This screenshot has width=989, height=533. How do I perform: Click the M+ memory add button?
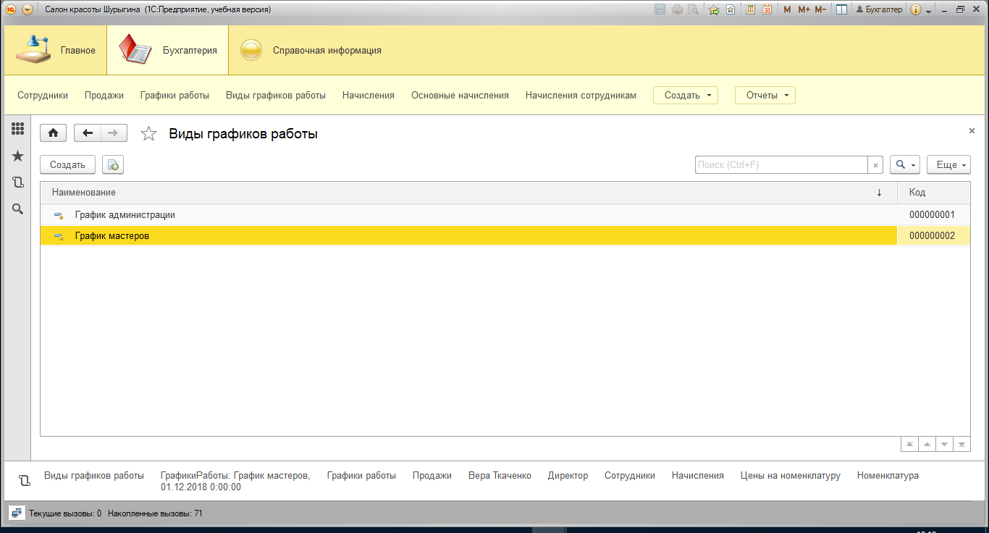click(x=804, y=9)
